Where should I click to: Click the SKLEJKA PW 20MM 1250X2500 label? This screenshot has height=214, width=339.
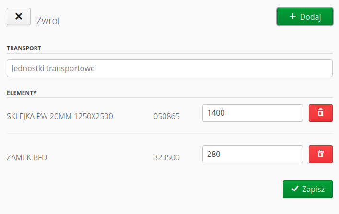(60, 116)
